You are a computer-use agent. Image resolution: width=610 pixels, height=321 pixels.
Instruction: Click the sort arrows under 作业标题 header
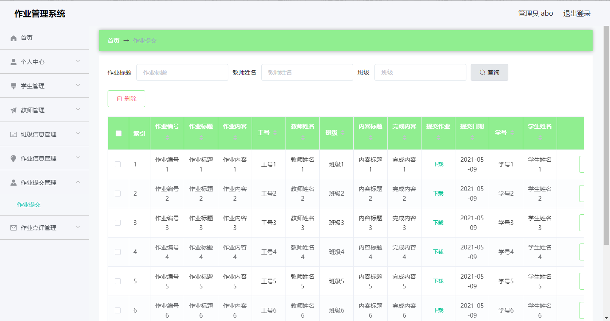point(201,138)
